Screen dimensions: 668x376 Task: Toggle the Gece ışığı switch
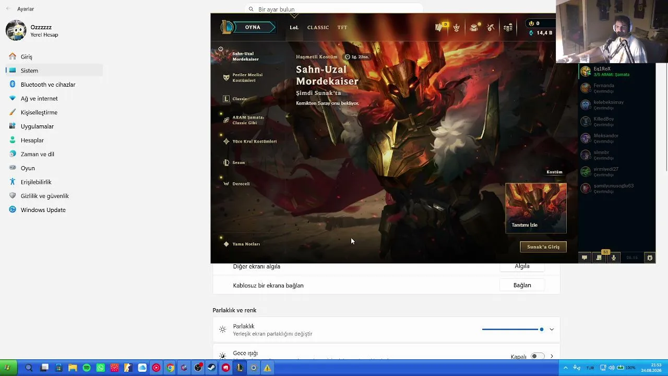pos(537,356)
